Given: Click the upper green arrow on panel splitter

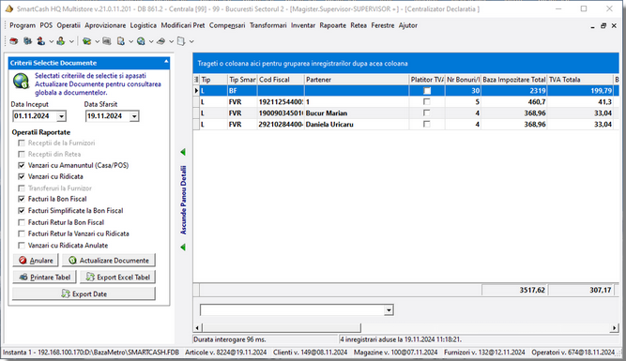Looking at the screenshot, I should tap(183, 152).
